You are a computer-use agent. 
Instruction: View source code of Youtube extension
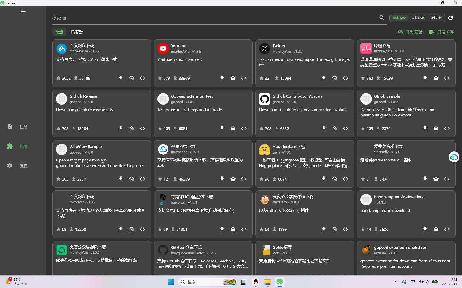tap(244, 78)
